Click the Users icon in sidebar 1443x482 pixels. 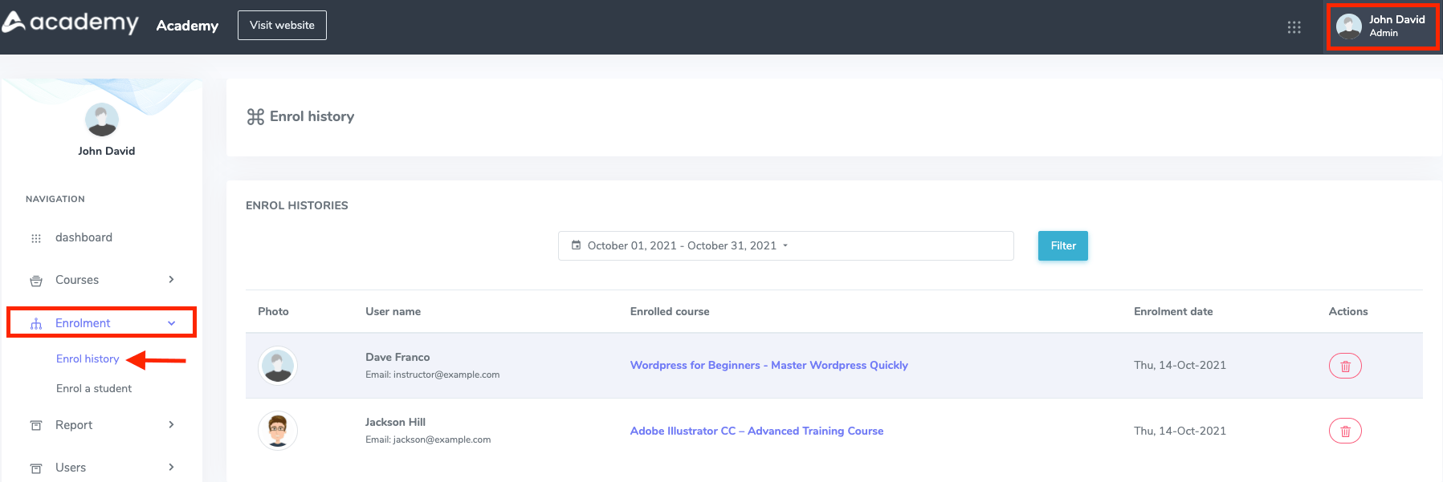36,468
